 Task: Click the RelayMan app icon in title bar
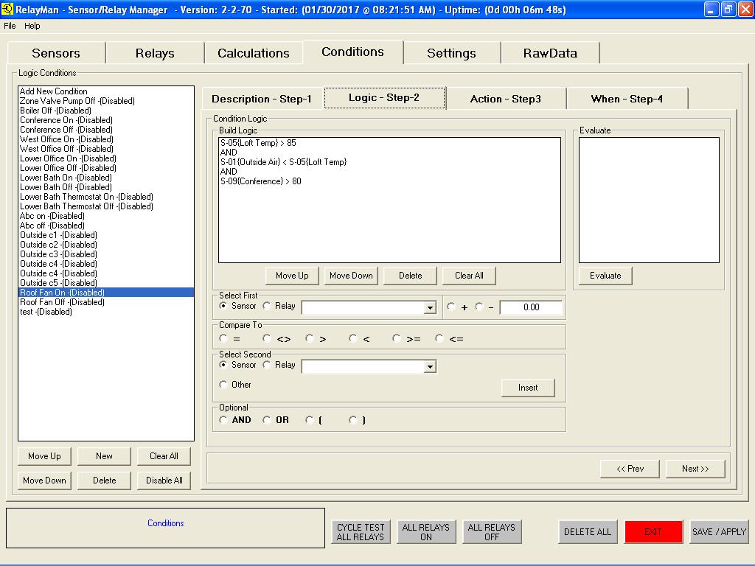click(x=8, y=10)
